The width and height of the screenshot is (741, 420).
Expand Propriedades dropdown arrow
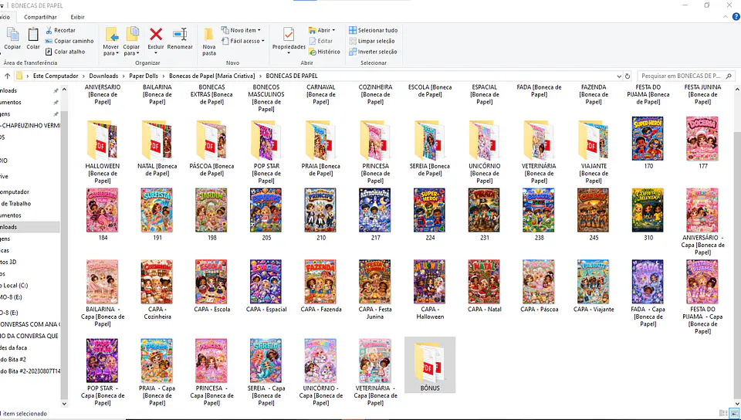click(x=289, y=53)
